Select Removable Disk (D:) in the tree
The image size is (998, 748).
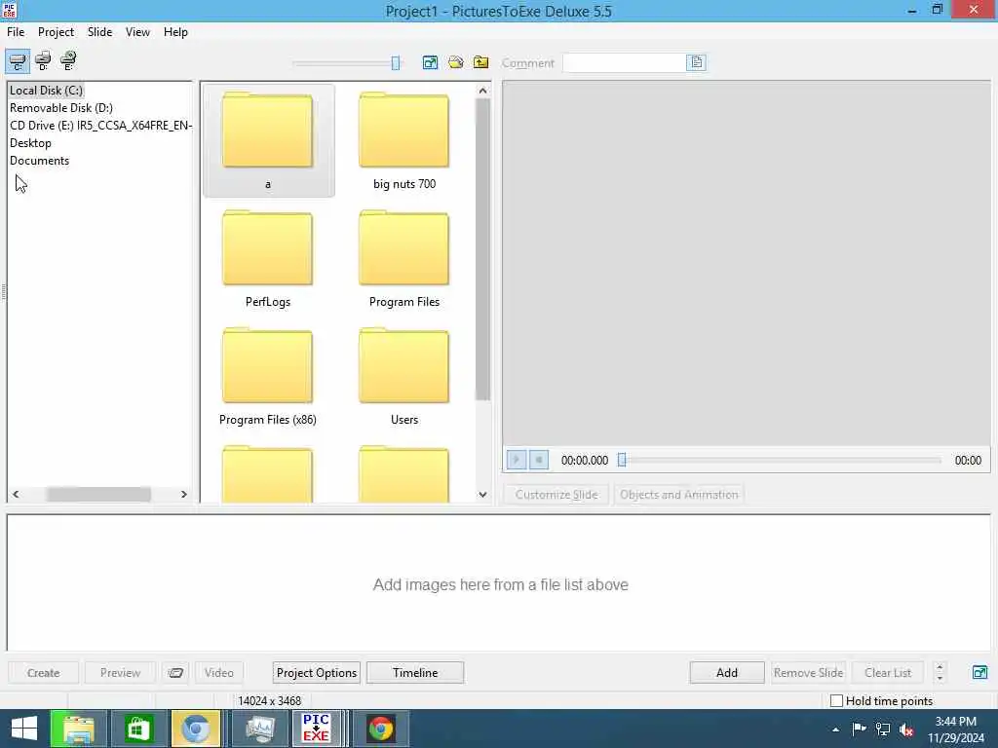click(x=61, y=108)
